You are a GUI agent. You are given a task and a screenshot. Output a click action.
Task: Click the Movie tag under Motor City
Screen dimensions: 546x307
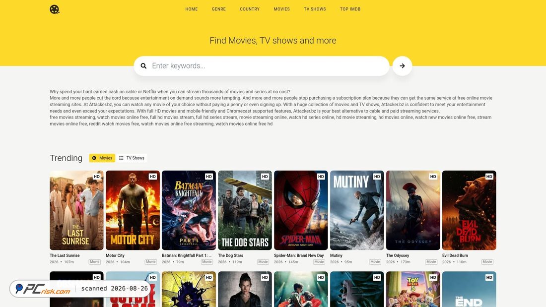point(151,262)
